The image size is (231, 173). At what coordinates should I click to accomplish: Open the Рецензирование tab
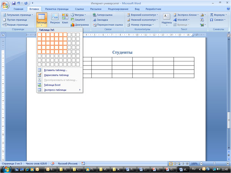click(118, 9)
